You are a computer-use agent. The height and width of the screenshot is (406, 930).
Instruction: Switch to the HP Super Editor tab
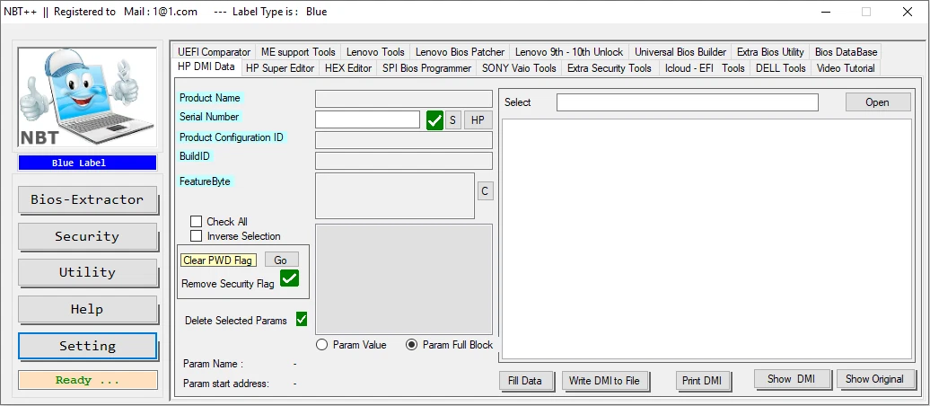tap(280, 68)
